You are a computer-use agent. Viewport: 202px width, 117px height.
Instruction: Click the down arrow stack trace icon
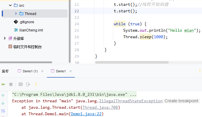[3, 103]
